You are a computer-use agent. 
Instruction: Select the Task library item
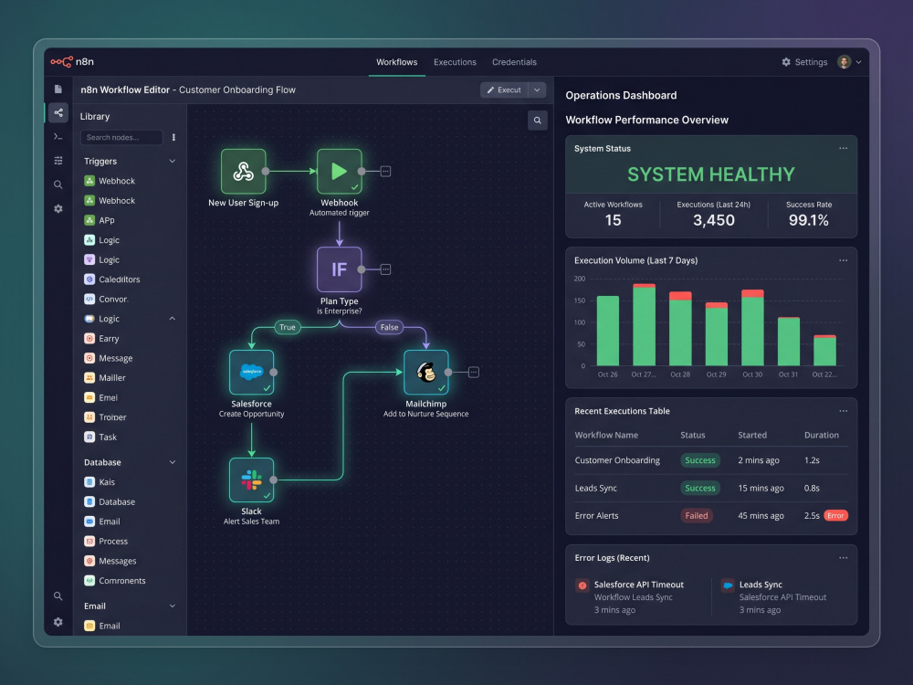pyautogui.click(x=100, y=437)
